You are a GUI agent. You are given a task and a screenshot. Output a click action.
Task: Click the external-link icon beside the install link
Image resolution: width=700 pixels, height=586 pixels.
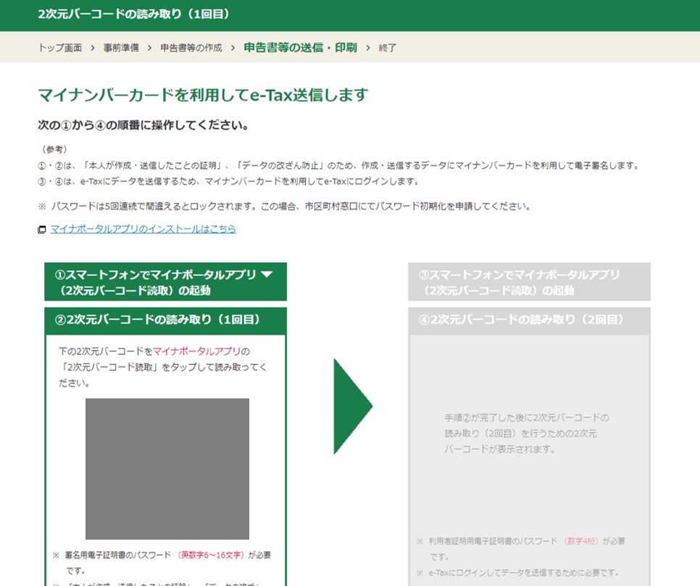click(x=41, y=230)
